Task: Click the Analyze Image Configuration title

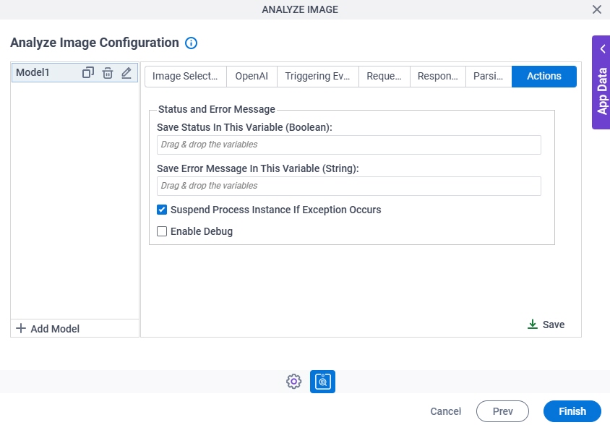Action: [95, 43]
